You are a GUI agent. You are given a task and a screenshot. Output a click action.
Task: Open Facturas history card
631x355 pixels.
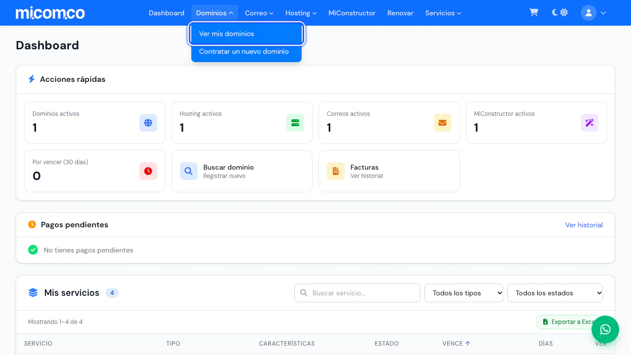tap(389, 171)
